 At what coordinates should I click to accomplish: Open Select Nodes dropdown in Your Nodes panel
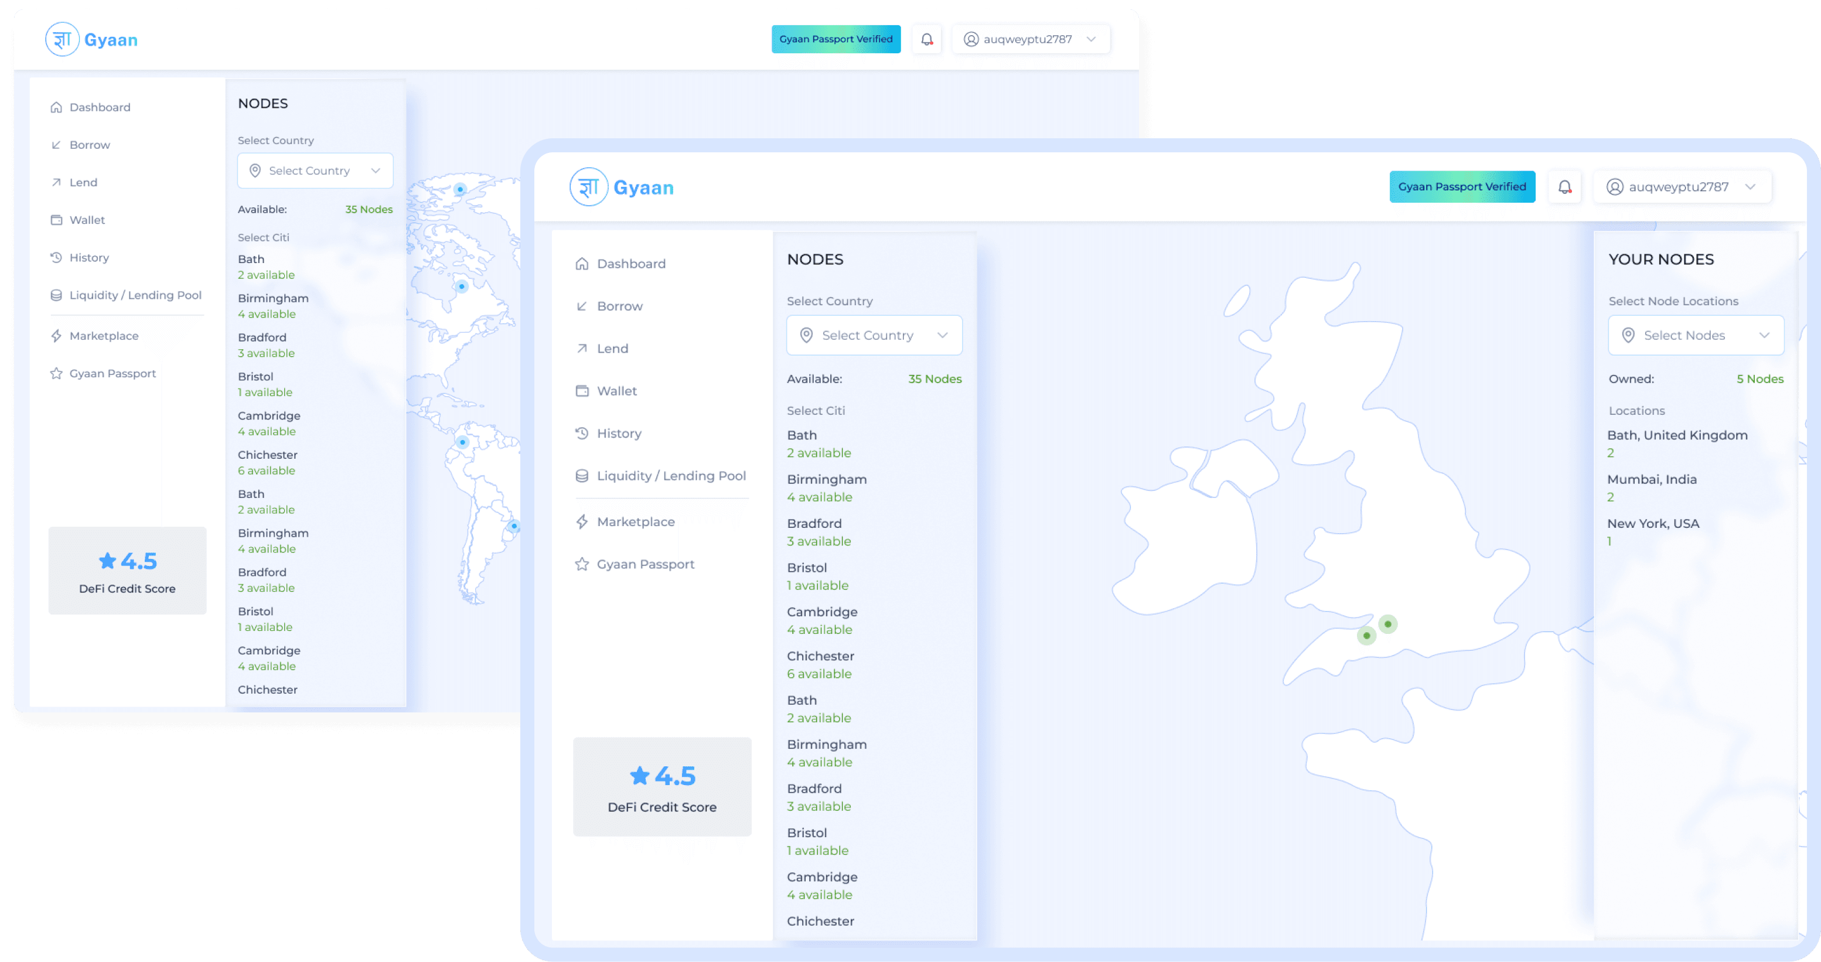(x=1696, y=335)
